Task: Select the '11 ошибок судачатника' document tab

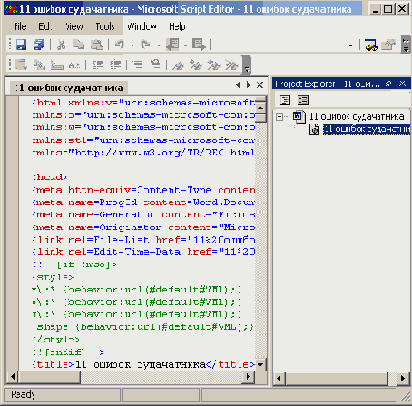Action: click(69, 88)
